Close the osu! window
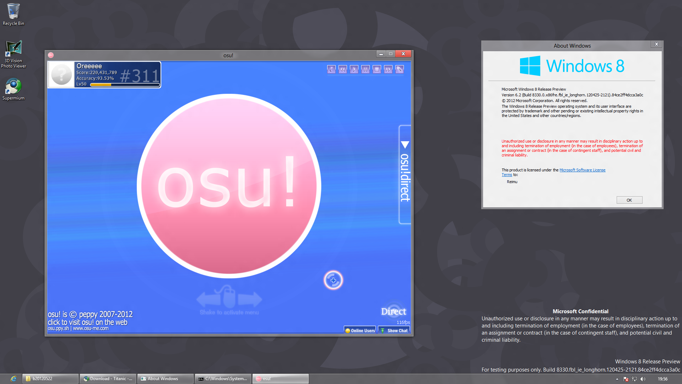The image size is (682, 384). pos(403,54)
